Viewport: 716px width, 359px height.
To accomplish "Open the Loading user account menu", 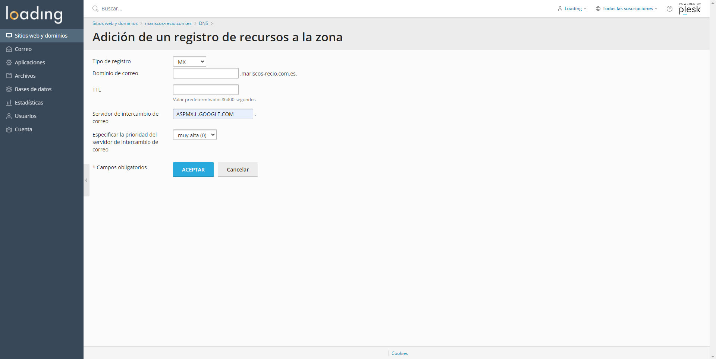I will pyautogui.click(x=572, y=9).
